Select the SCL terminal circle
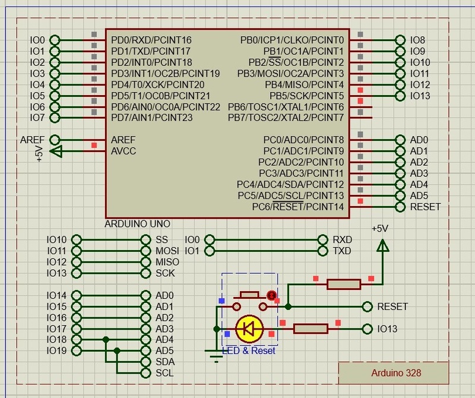The image size is (475, 398). (x=145, y=373)
